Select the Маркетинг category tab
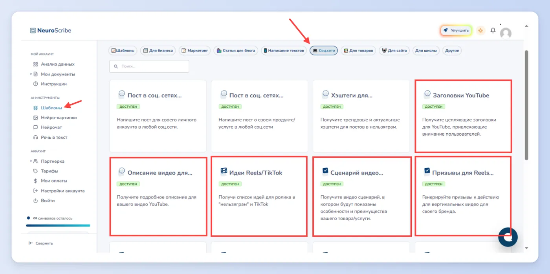Image resolution: width=550 pixels, height=274 pixels. pos(195,51)
